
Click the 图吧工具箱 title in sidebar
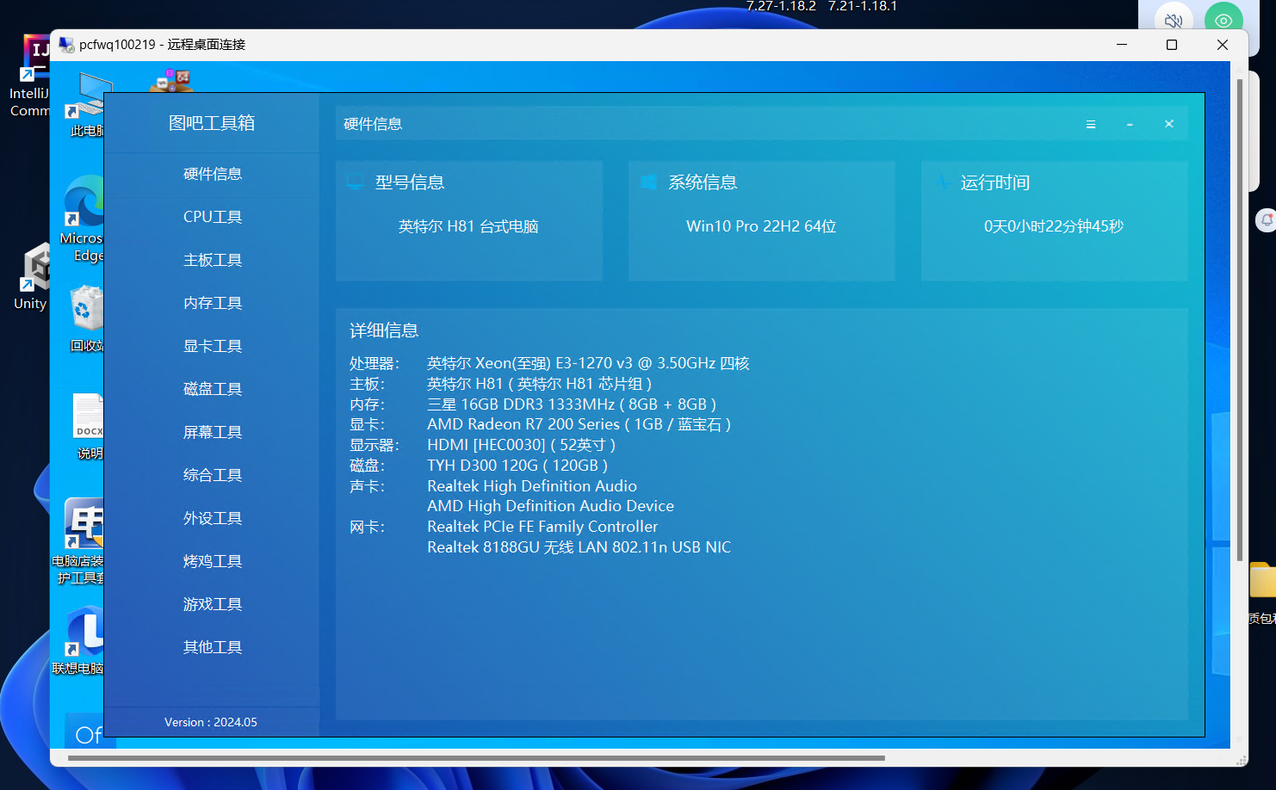coord(212,123)
